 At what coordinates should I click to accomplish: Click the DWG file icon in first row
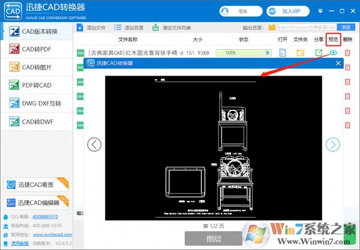(80, 53)
